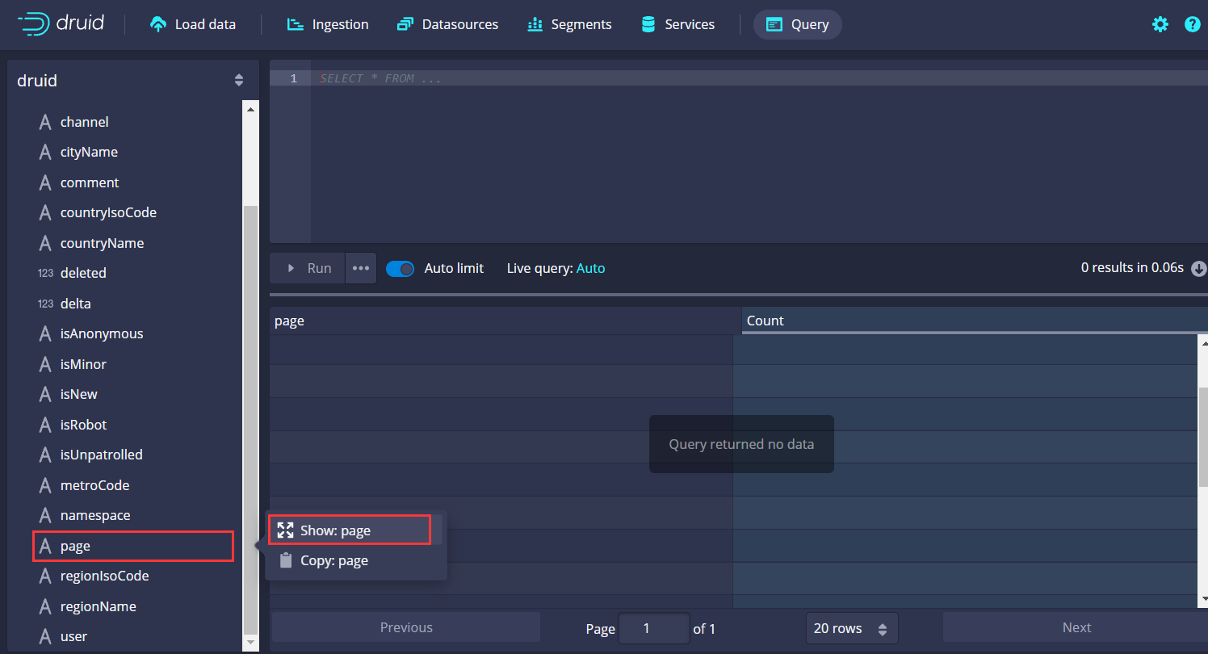
Task: Open the settings gear menu
Action: click(x=1160, y=24)
